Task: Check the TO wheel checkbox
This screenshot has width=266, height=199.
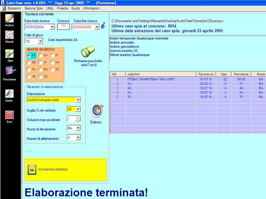Action: coord(52,70)
